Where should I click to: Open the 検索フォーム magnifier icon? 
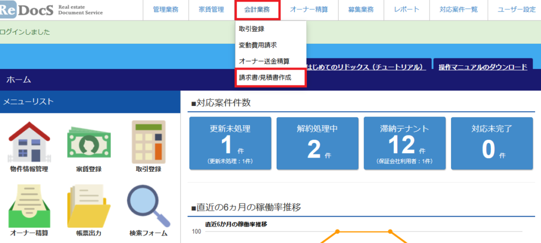[148, 206]
